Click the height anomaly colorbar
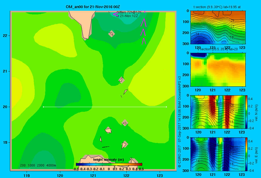Screen dimensions: 261x178 pos(109,164)
